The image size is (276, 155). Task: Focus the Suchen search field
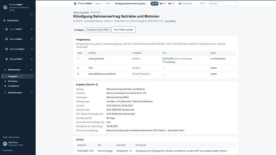pos(223,3)
